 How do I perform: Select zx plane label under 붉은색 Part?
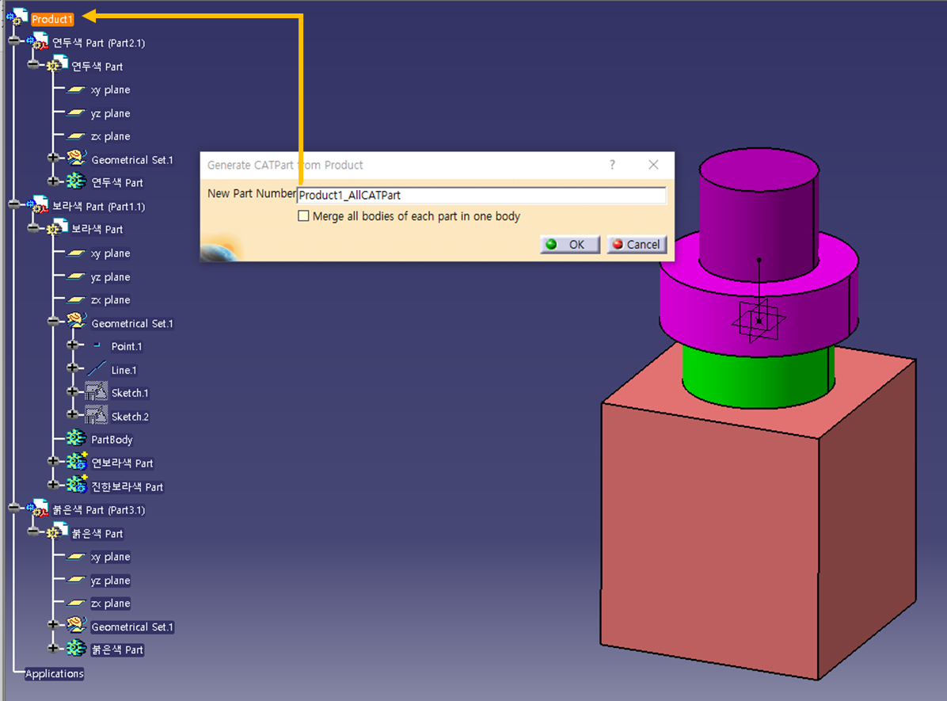click(110, 604)
